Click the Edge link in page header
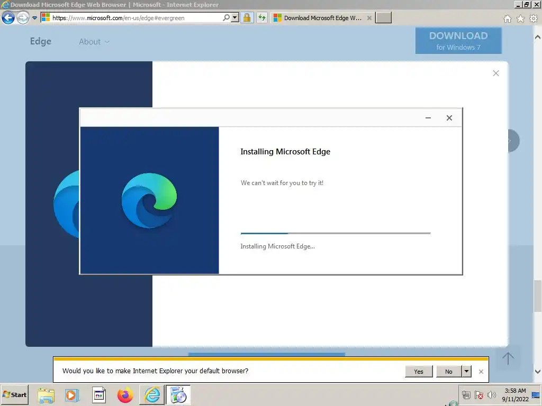The image size is (542, 406). pos(40,41)
